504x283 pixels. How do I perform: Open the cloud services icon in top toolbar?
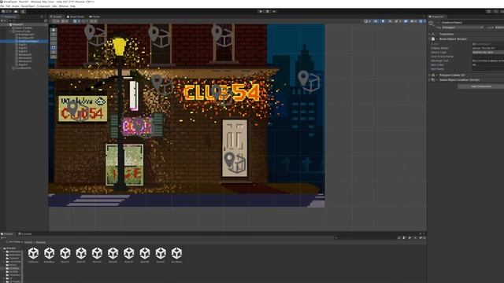16,12
